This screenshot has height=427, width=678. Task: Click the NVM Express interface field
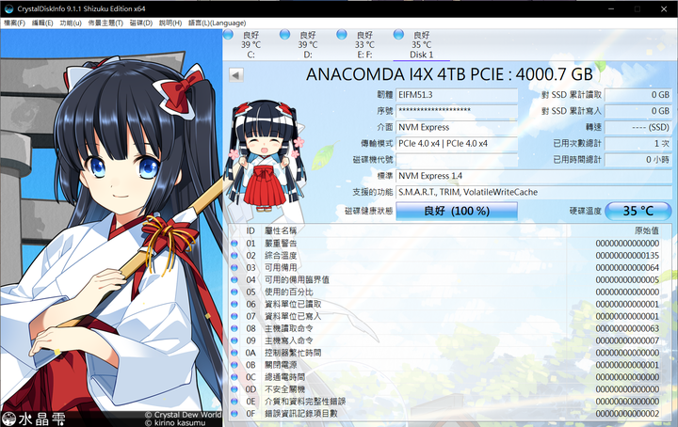[457, 127]
